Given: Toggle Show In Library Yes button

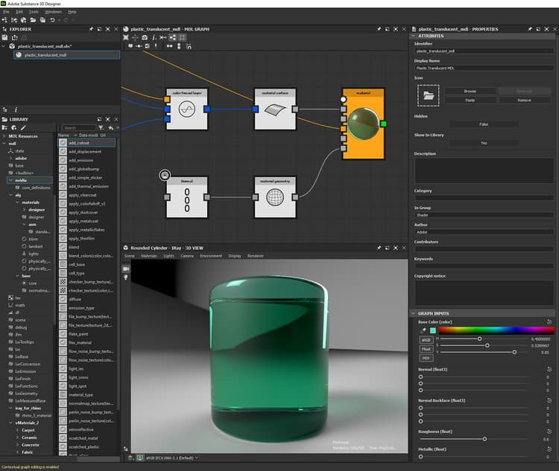Looking at the screenshot, I should (484, 143).
